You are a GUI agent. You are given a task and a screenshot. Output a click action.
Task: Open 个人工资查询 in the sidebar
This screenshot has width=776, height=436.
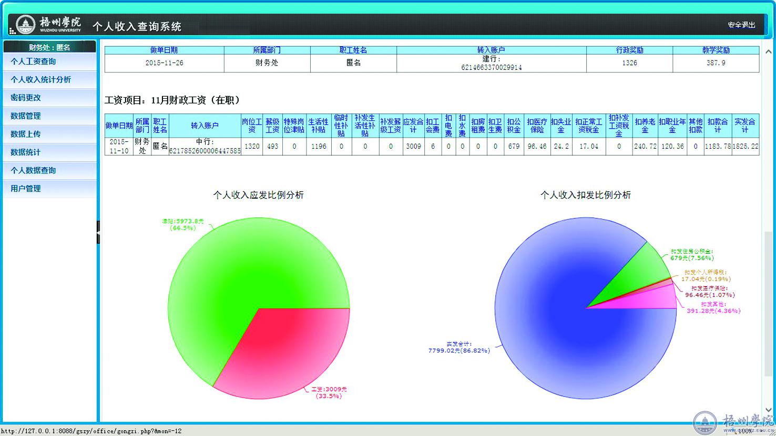click(33, 61)
